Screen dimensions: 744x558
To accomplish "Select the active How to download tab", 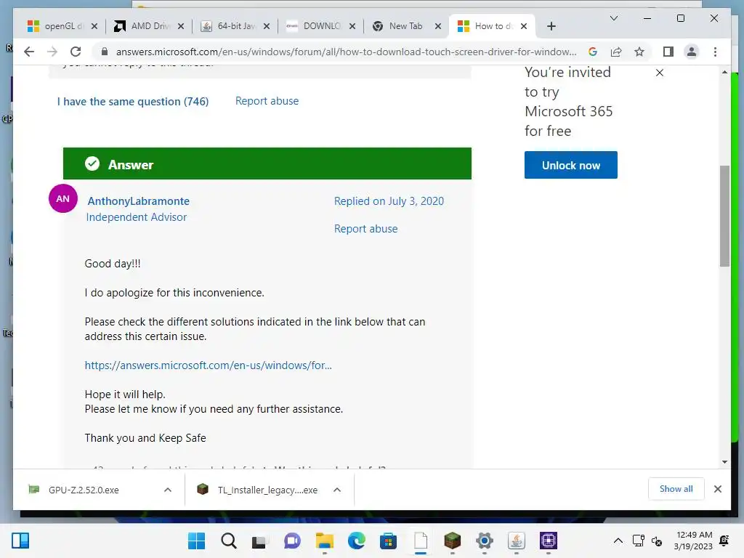I will pos(485,26).
